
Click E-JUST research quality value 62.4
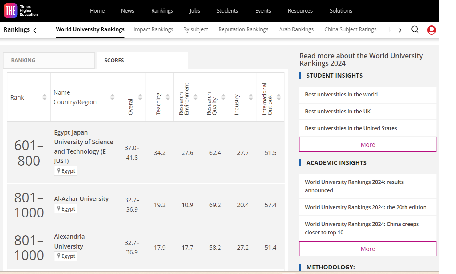point(215,153)
